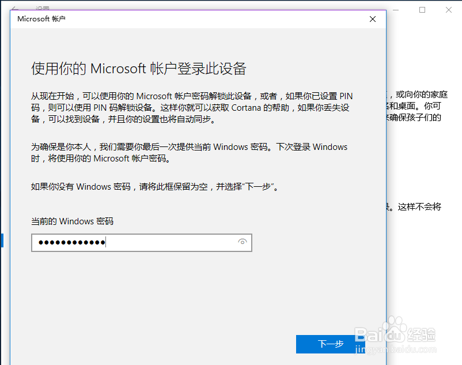
Task: Close the Microsoft 帐户 dialog
Action: [x=373, y=19]
